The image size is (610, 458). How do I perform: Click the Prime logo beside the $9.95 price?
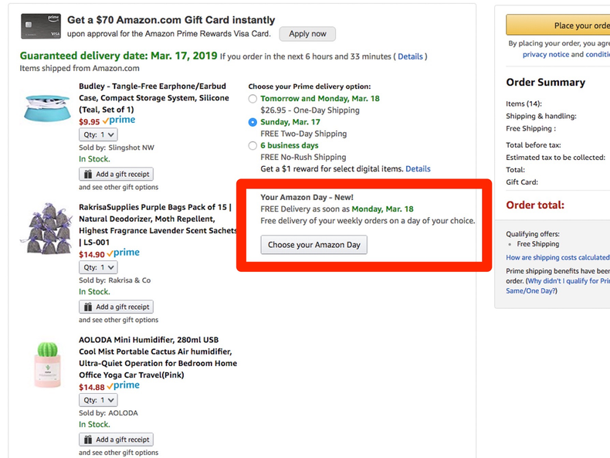point(119,120)
